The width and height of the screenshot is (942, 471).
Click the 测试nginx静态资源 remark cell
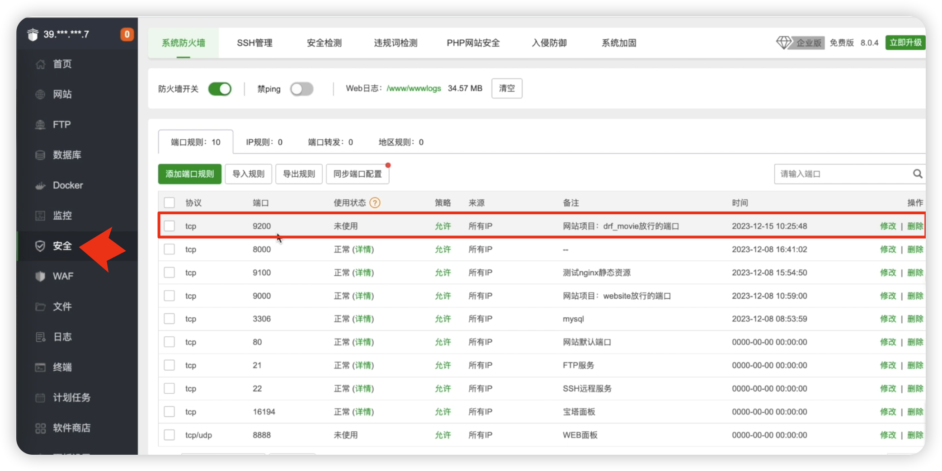tap(597, 273)
